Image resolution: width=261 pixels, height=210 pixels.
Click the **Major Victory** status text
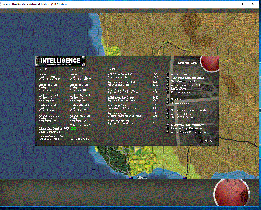click(80, 125)
